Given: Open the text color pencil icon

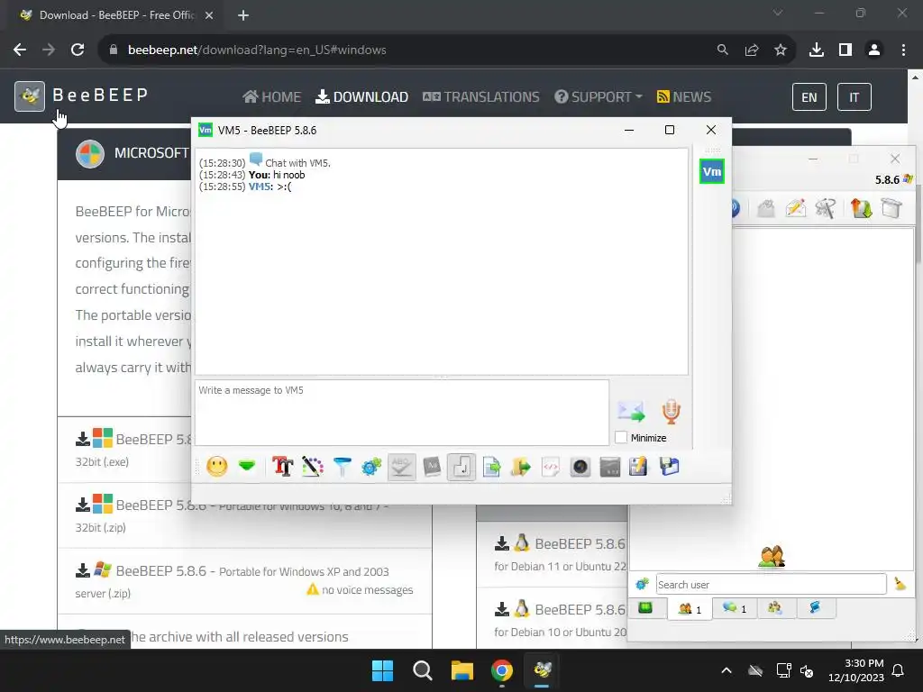Looking at the screenshot, I should (313, 468).
